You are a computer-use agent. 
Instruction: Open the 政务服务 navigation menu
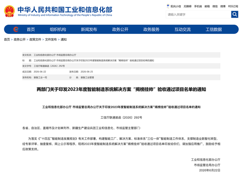151,29
